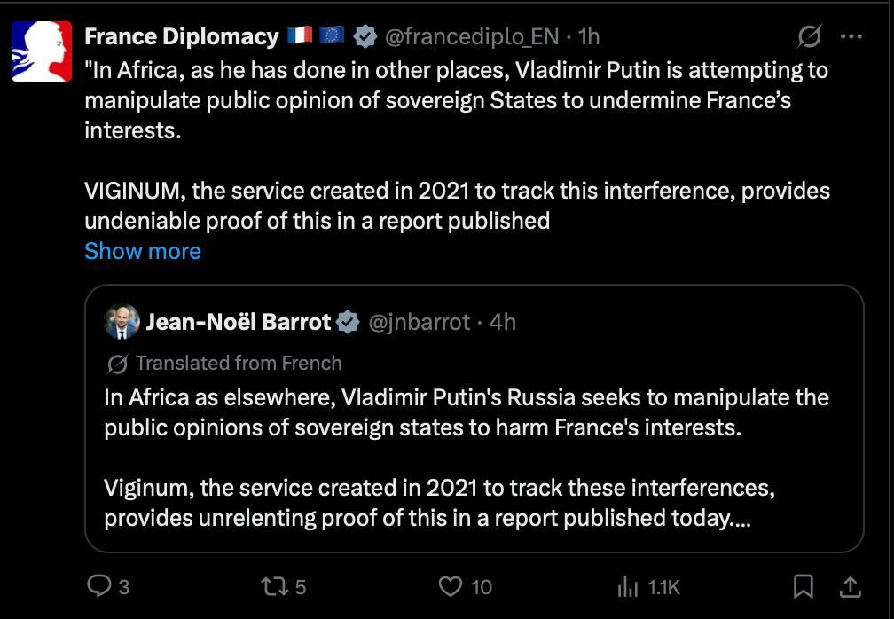
Task: Click the Grok explain icon in post header
Action: (x=810, y=37)
